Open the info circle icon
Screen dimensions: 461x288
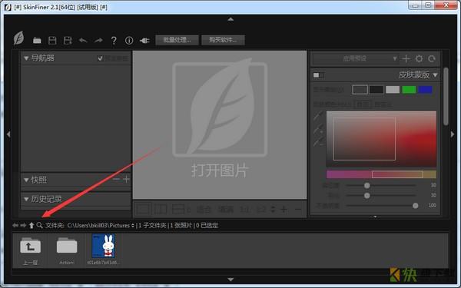tap(129, 41)
